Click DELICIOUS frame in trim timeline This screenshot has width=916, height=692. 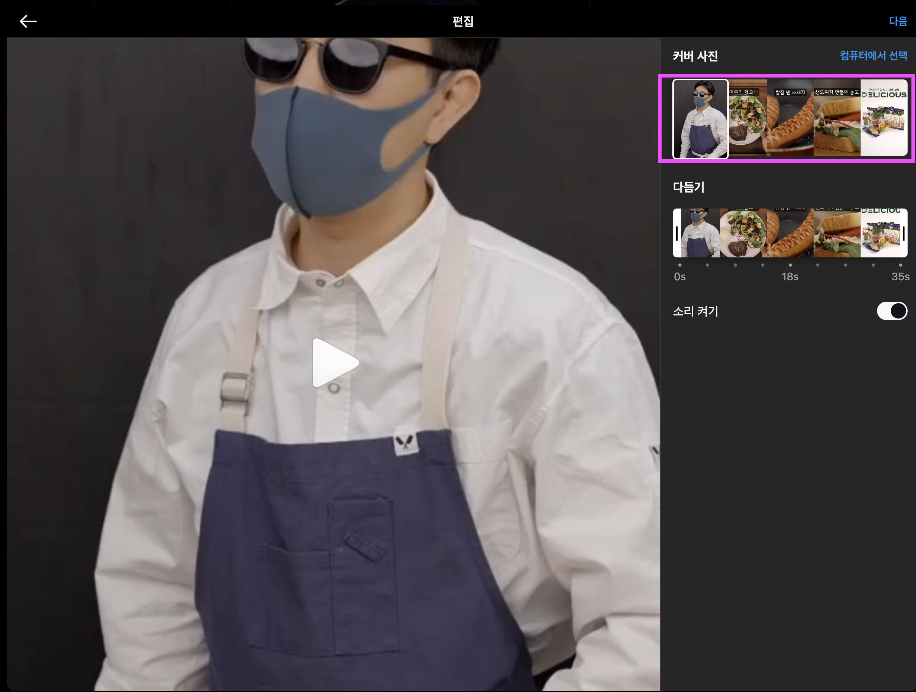880,233
